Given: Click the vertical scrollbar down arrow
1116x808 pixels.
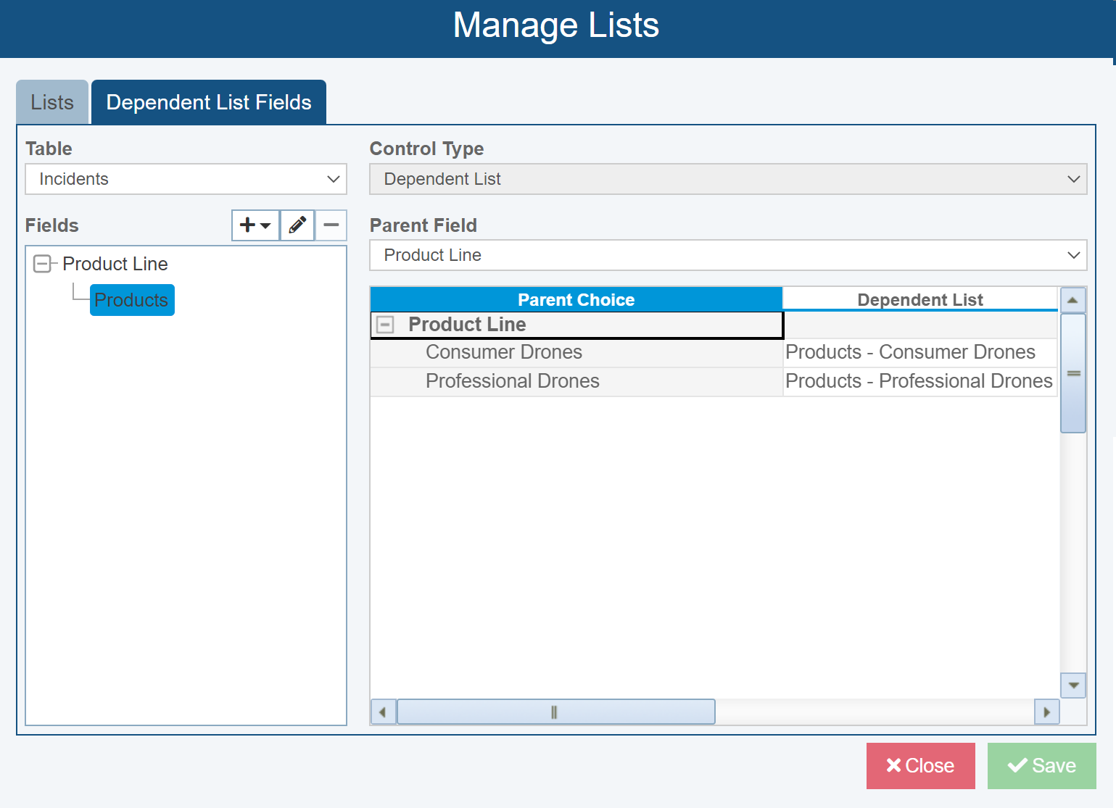Looking at the screenshot, I should pyautogui.click(x=1073, y=686).
